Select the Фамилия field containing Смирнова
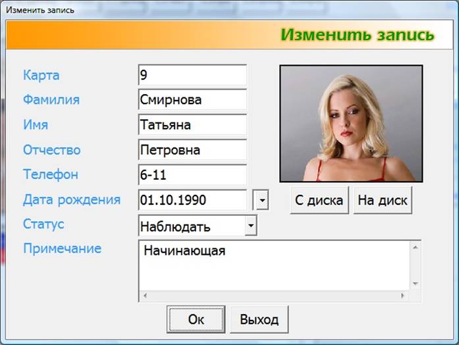Image resolution: width=459 pixels, height=345 pixels. click(x=192, y=100)
